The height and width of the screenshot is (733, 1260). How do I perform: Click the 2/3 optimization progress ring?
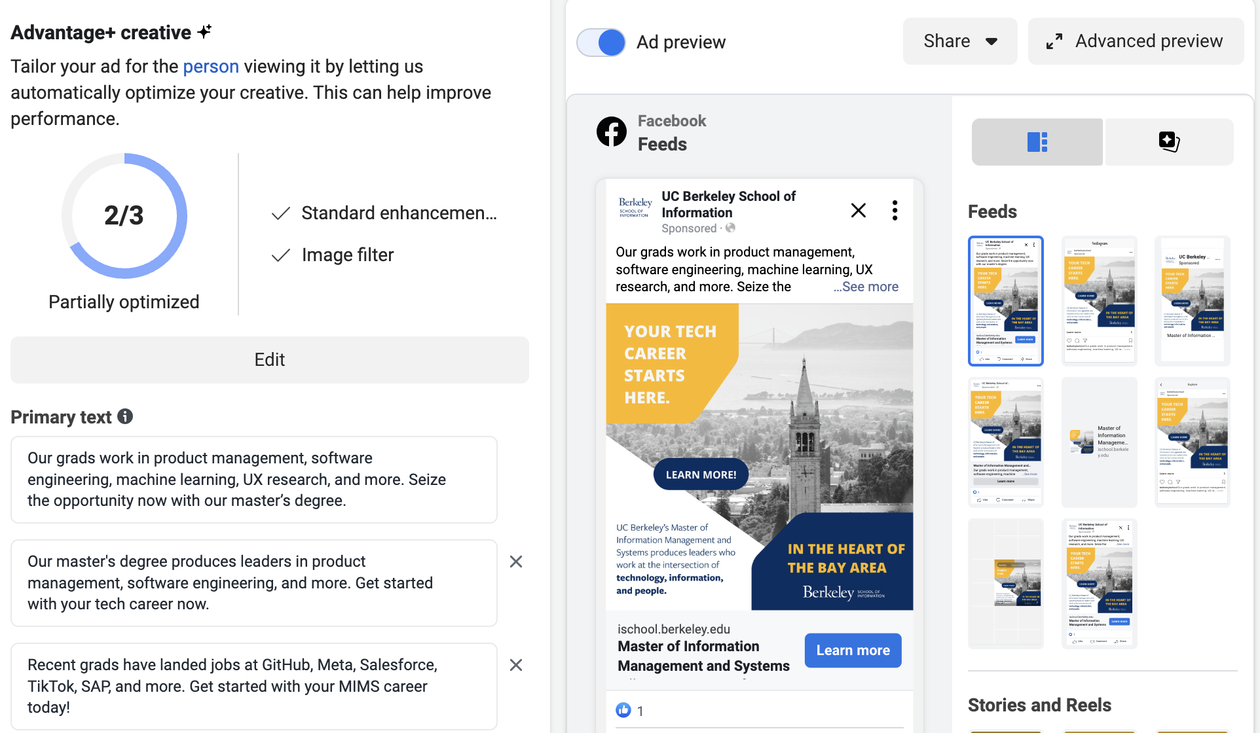(124, 216)
